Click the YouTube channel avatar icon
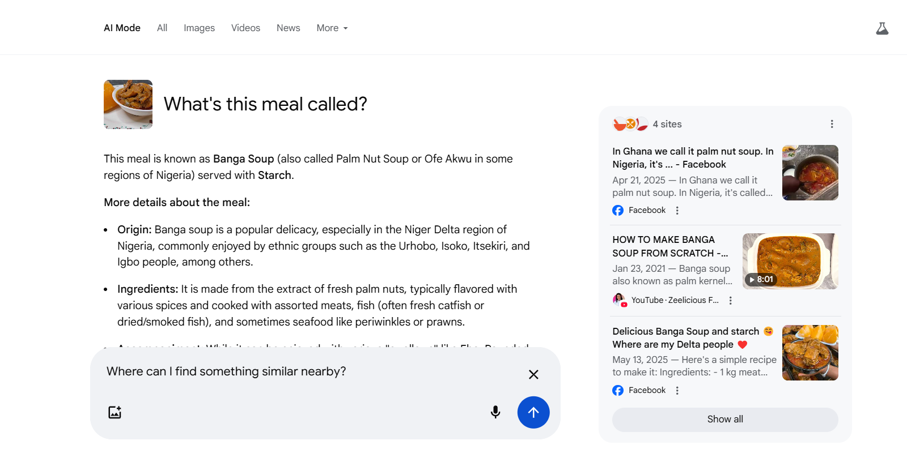Screen dimensions: 907x449 click(x=618, y=300)
